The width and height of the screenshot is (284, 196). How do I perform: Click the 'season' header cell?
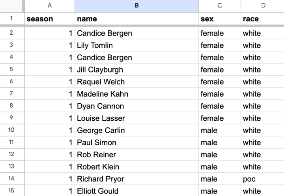[x=50, y=19]
